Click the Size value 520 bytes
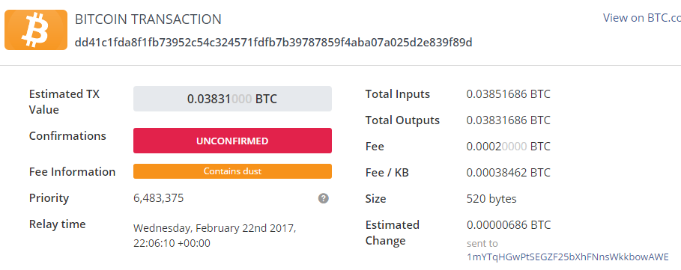681x270 pixels. point(491,199)
